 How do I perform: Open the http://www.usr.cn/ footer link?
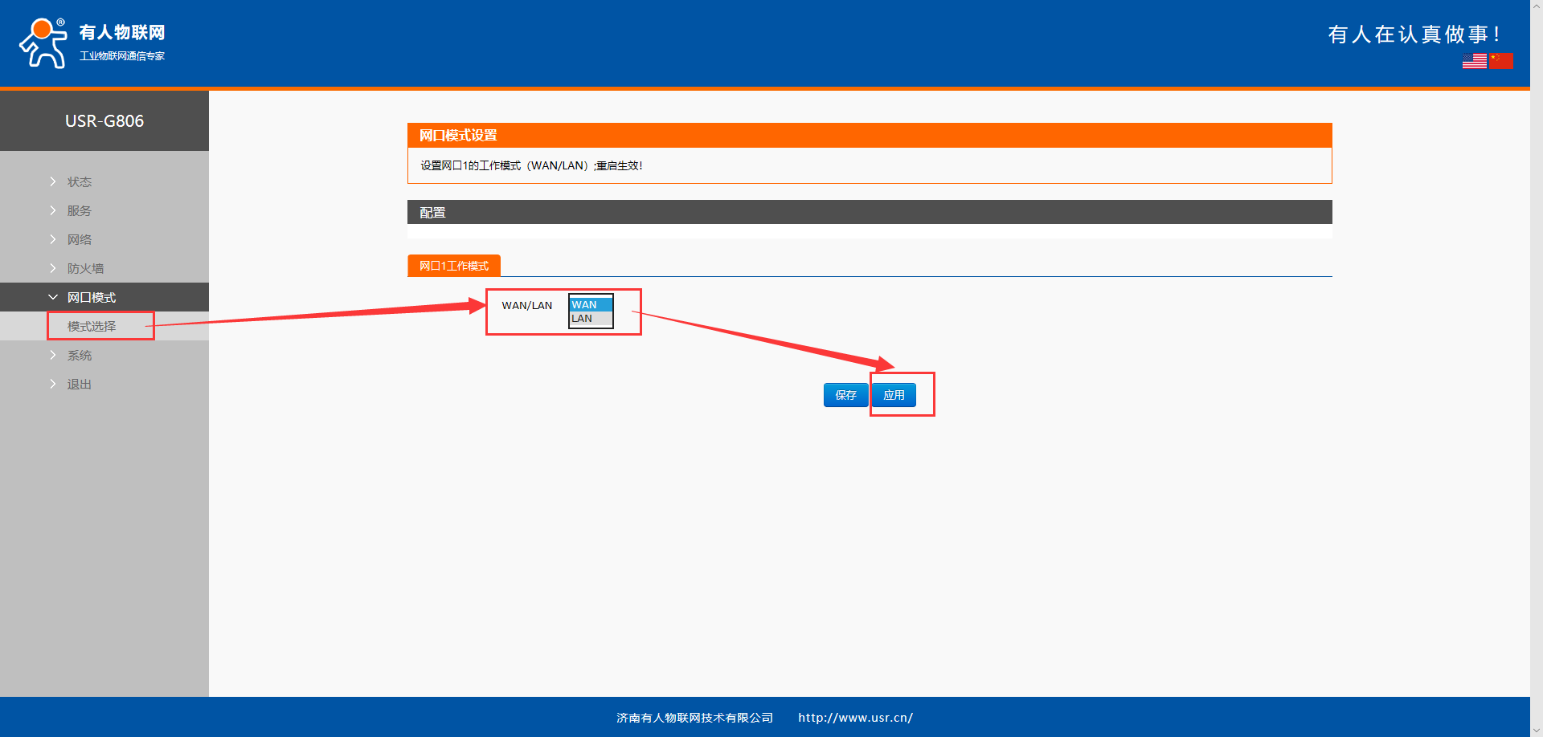click(x=855, y=718)
